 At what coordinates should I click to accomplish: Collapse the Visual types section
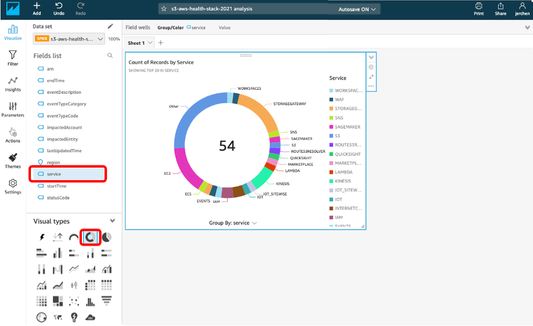113,221
